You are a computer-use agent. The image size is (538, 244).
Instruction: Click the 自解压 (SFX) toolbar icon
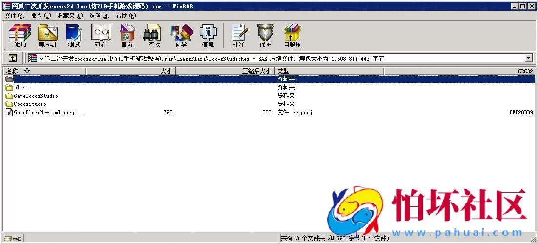pyautogui.click(x=292, y=33)
